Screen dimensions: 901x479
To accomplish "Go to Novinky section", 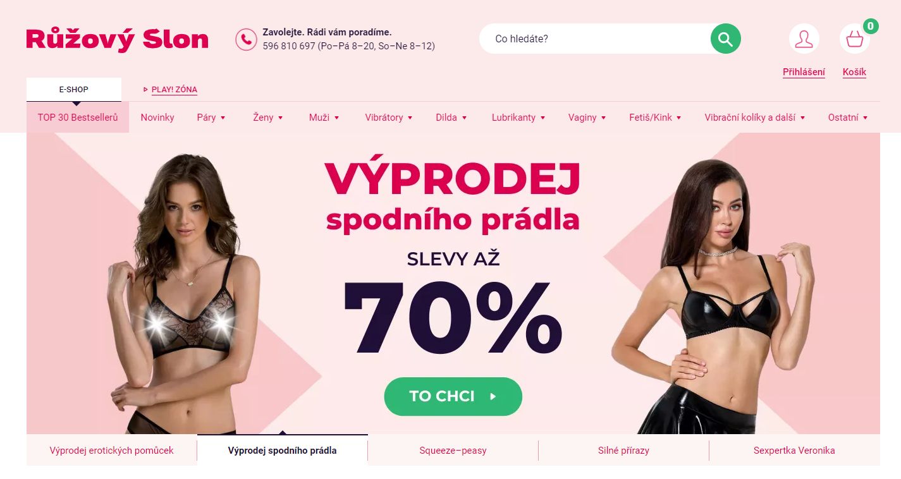I will point(157,118).
